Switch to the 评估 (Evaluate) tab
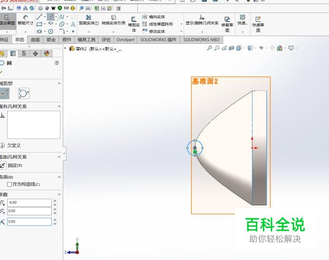This screenshot has width=329, height=260. point(106,39)
